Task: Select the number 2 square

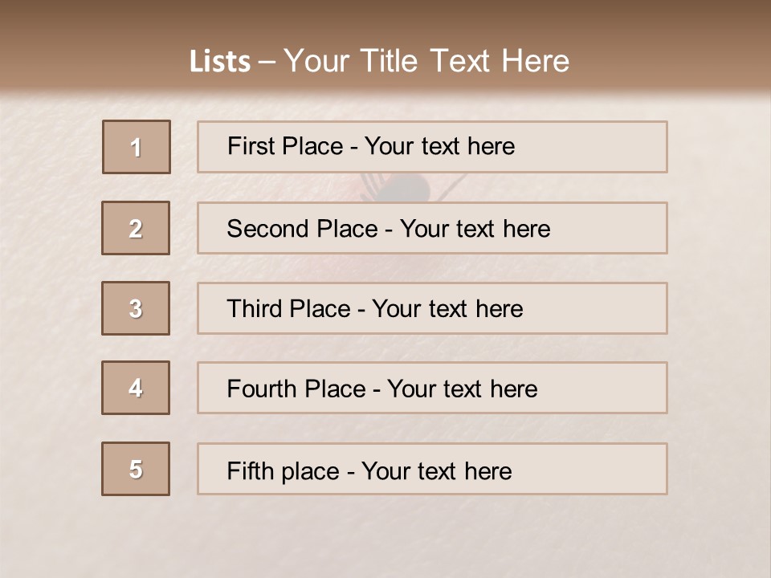Action: 136,229
